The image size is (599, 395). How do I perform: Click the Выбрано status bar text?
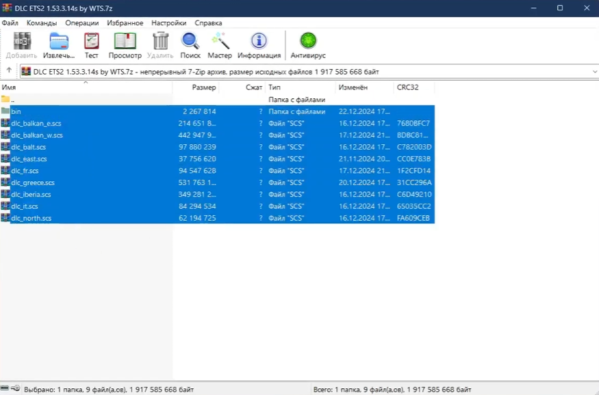(x=109, y=390)
